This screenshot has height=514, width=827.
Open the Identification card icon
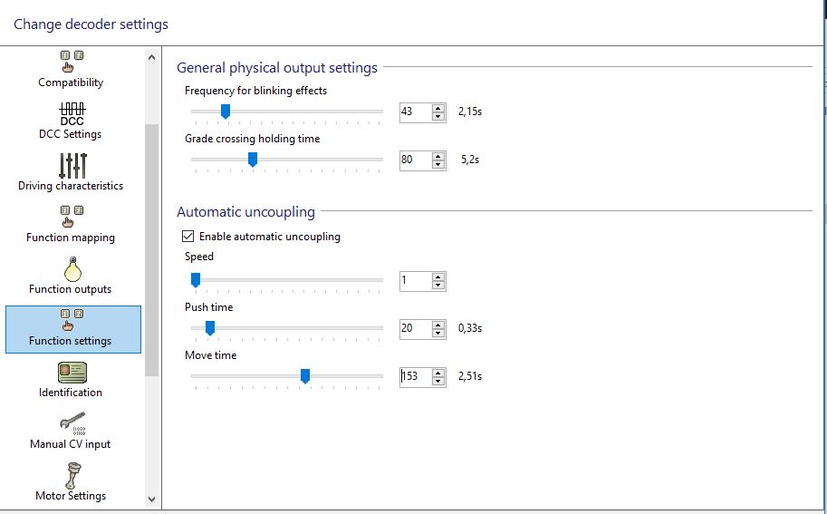[72, 373]
